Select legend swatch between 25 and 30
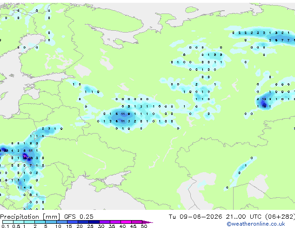The width and height of the screenshot is (295, 228). (94, 222)
